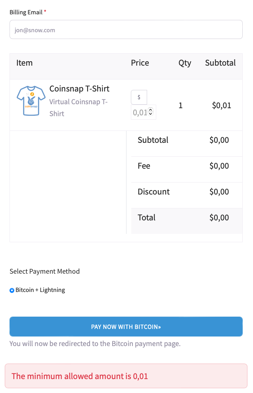Click the item subtotal value $0,01
This screenshot has width=253, height=393.
221,105
